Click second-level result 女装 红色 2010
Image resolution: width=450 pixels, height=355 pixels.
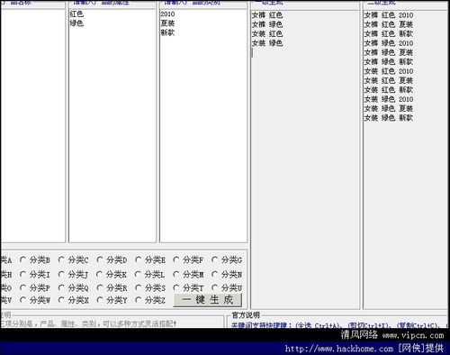tap(389, 71)
